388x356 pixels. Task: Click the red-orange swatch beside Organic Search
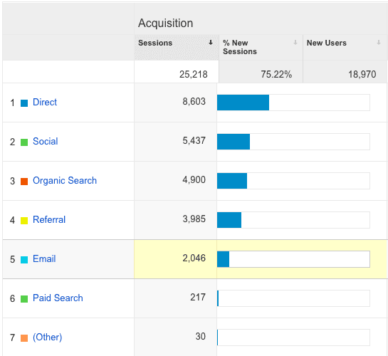coord(24,182)
